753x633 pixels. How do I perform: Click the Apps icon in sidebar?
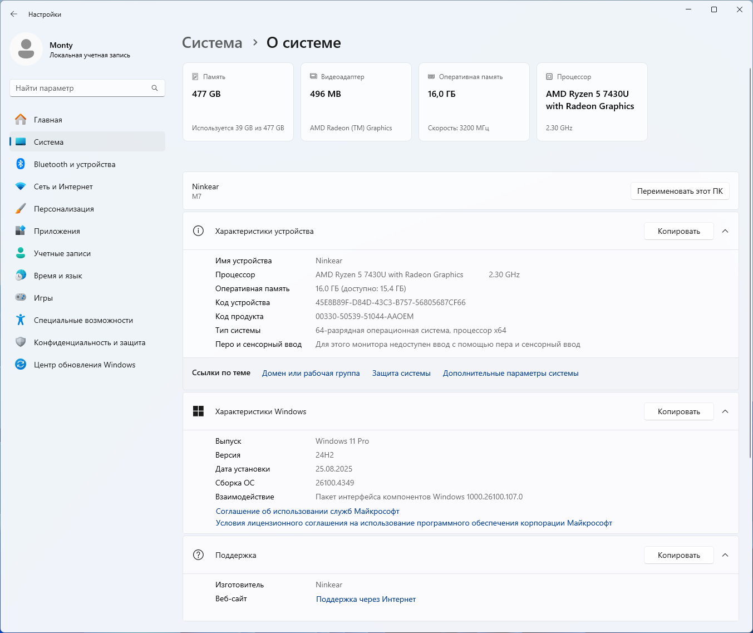(21, 231)
